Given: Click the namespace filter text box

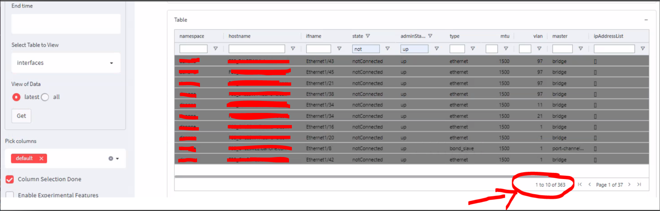Looking at the screenshot, I should (x=194, y=49).
